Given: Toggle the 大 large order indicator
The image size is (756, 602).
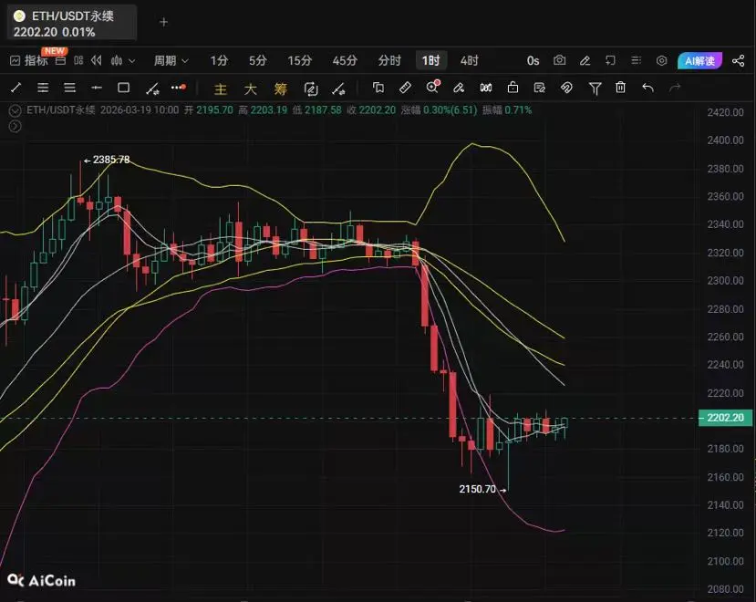Looking at the screenshot, I should click(250, 88).
